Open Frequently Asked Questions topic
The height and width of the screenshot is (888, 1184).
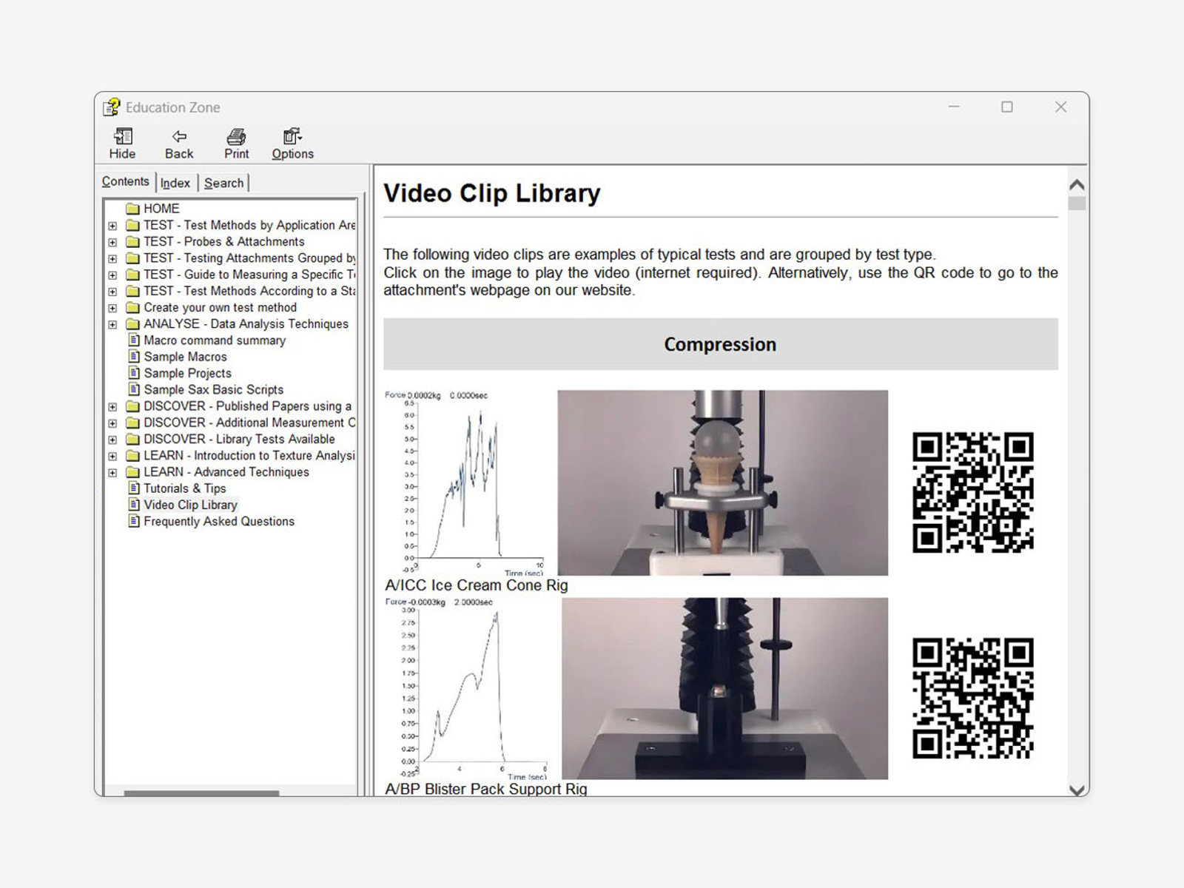pos(219,521)
